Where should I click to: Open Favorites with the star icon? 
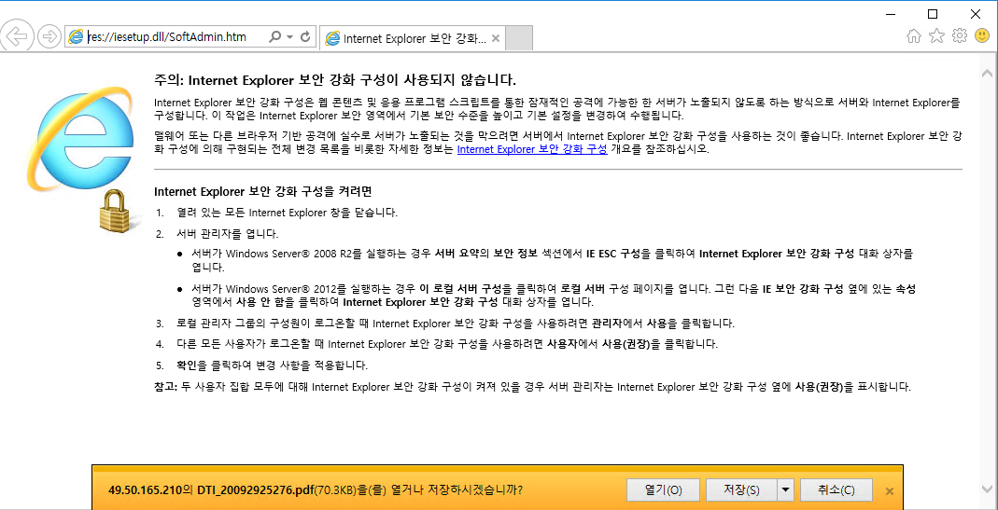[936, 36]
